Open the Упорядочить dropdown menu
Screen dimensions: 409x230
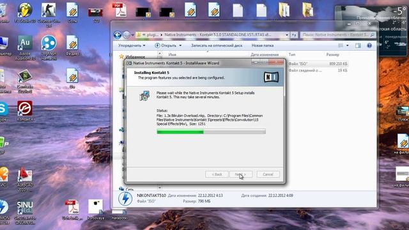pos(132,45)
